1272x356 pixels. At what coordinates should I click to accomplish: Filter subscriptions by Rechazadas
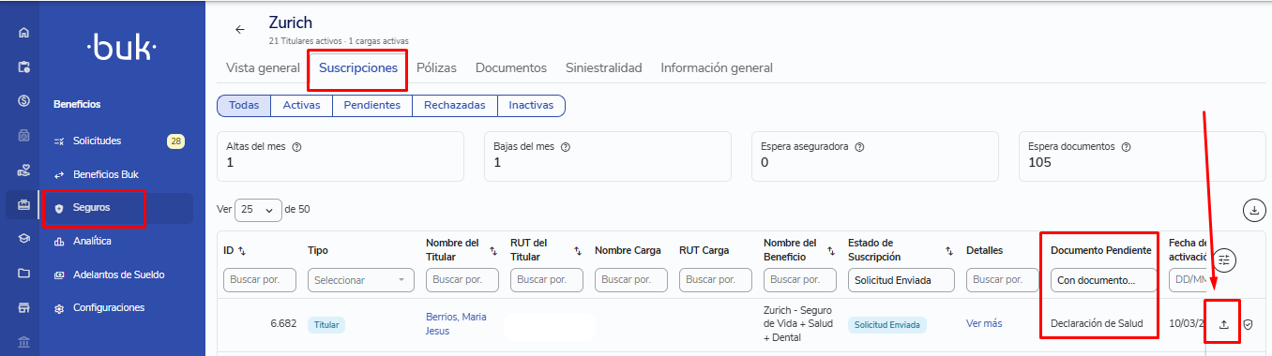pos(455,105)
